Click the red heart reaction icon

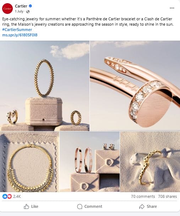click(9, 196)
